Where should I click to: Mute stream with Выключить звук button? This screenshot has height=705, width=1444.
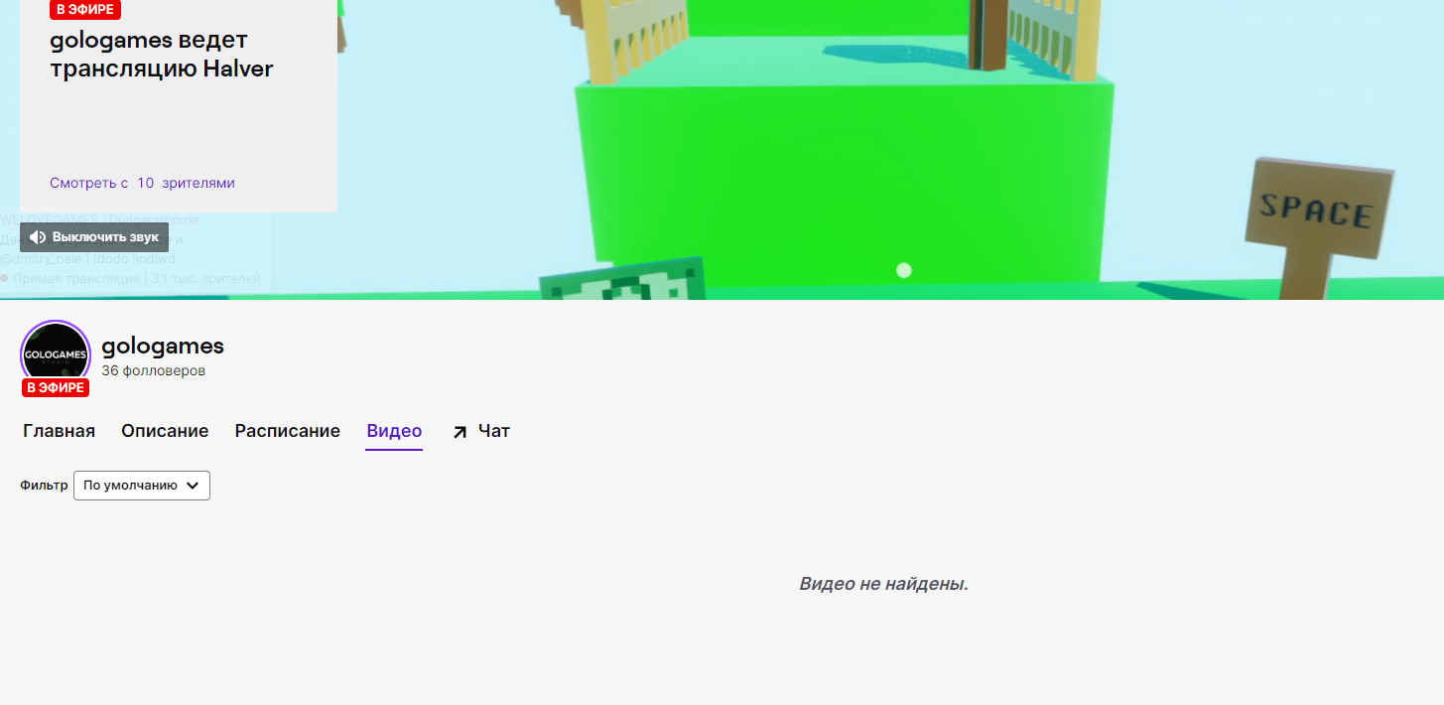[x=94, y=237]
